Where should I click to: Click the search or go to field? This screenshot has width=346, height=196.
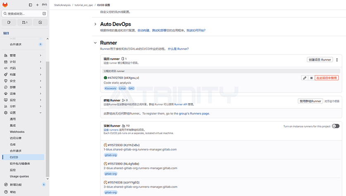click(24, 14)
